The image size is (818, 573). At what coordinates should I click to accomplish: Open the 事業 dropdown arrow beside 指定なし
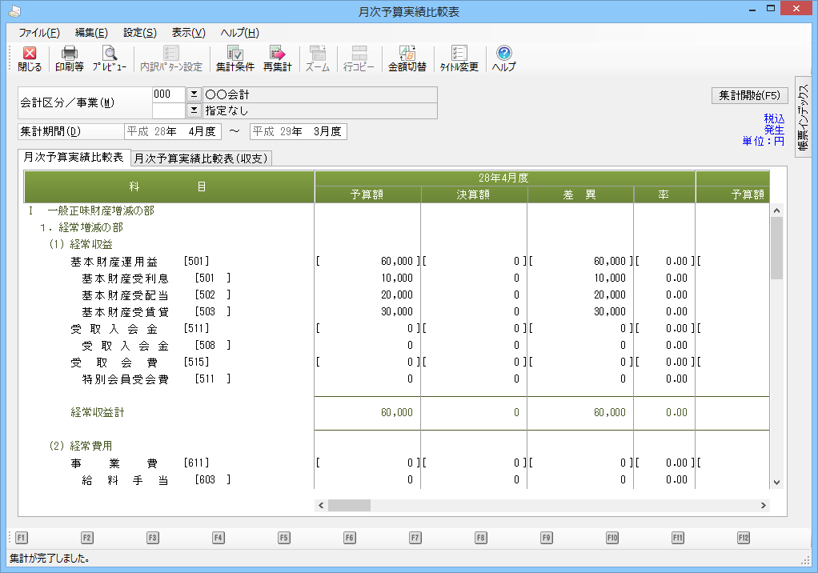coord(193,110)
